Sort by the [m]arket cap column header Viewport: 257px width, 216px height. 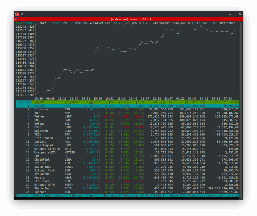[x=195, y=102]
